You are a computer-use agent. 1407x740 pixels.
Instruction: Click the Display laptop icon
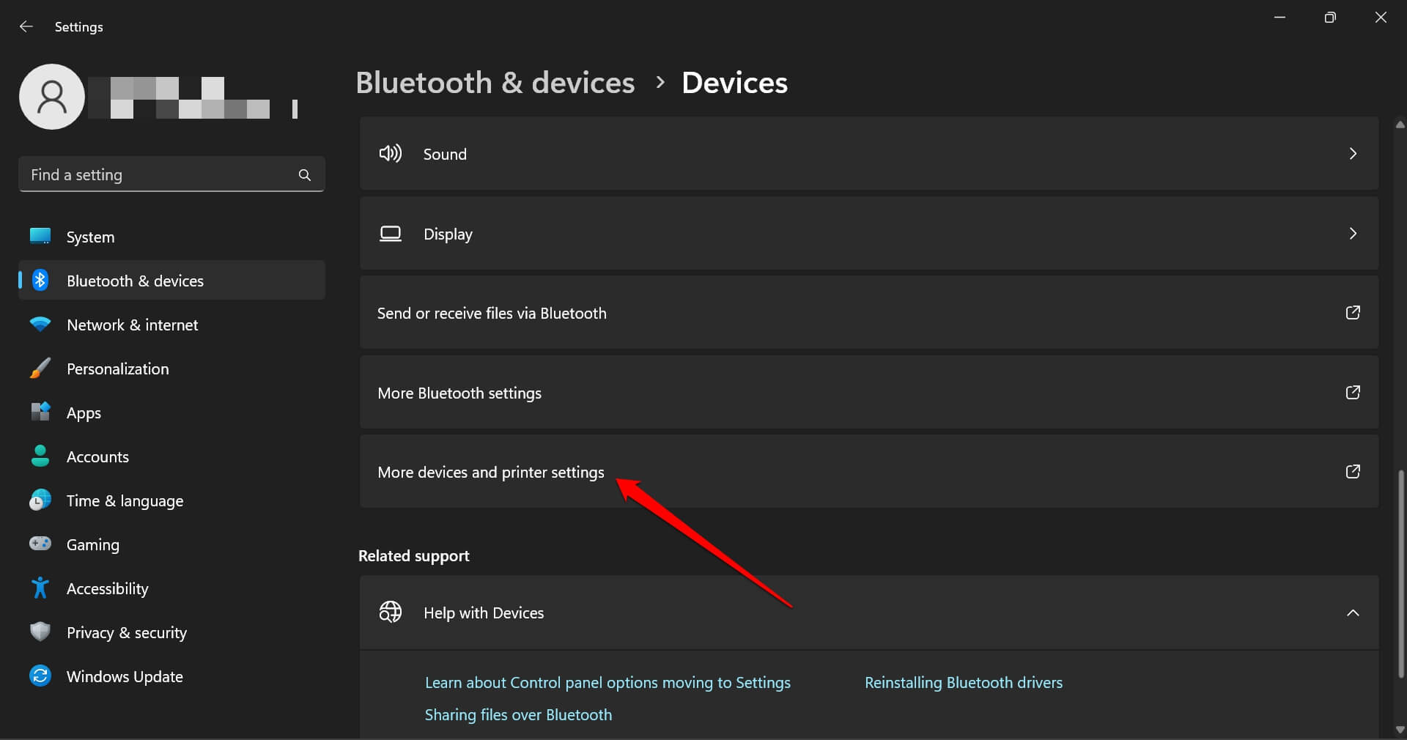(x=390, y=234)
